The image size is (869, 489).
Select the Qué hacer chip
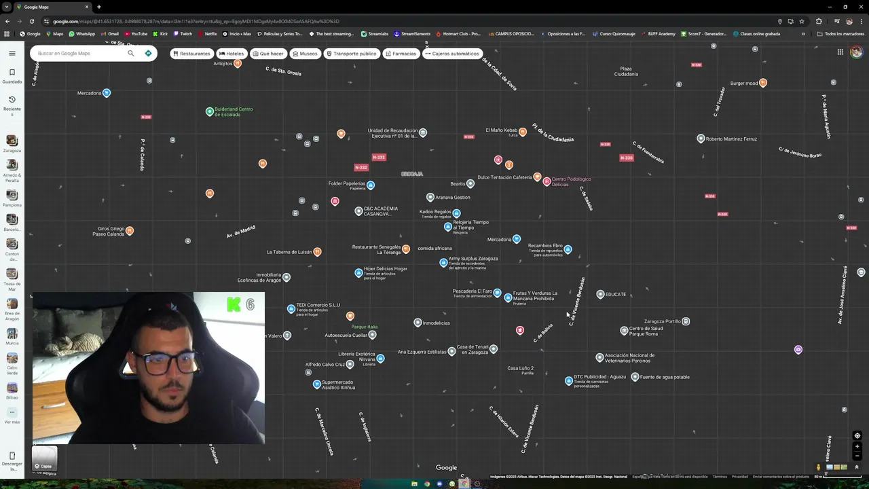(x=268, y=53)
